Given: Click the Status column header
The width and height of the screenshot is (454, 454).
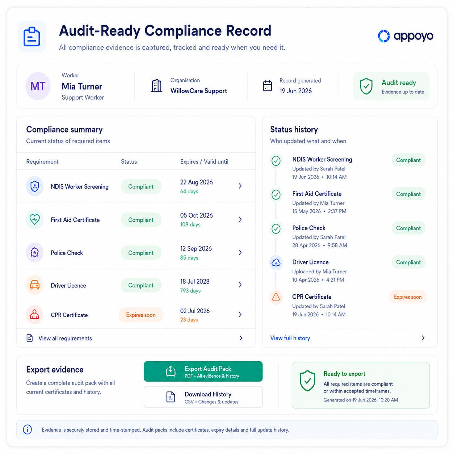Looking at the screenshot, I should coord(129,161).
